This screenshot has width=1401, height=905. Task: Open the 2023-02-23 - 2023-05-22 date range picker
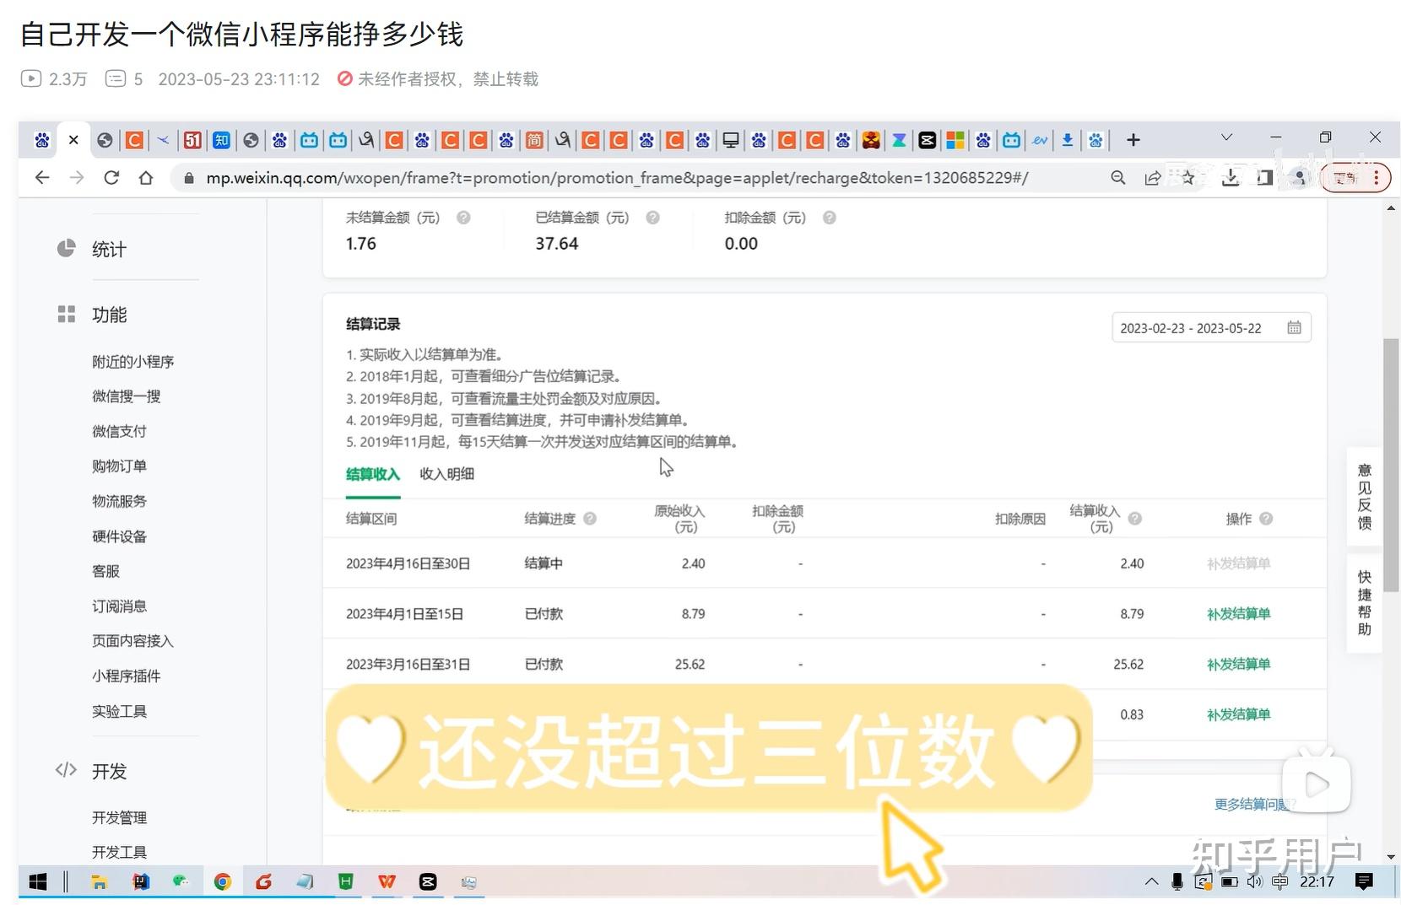coord(1211,328)
